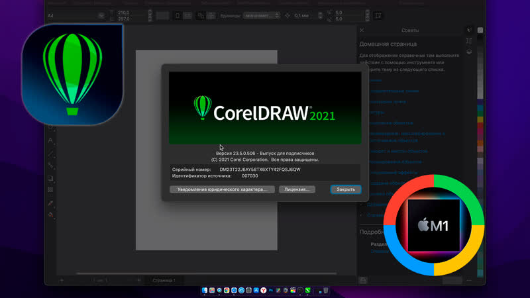
Task: Select the Interactive Fill tool in the toolbox
Action: [x=50, y=215]
